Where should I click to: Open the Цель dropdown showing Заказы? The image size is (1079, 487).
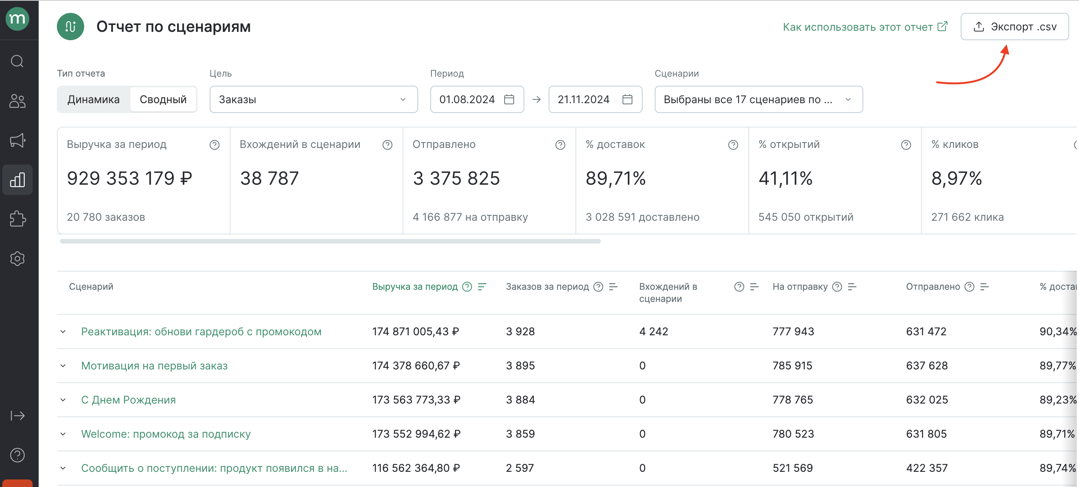pos(313,100)
